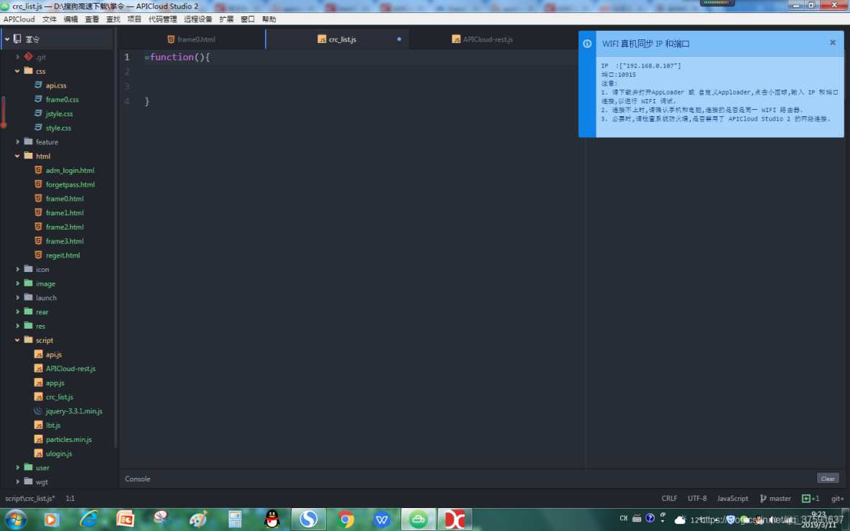Click script\crc_list.js* path in status bar

tap(30, 499)
